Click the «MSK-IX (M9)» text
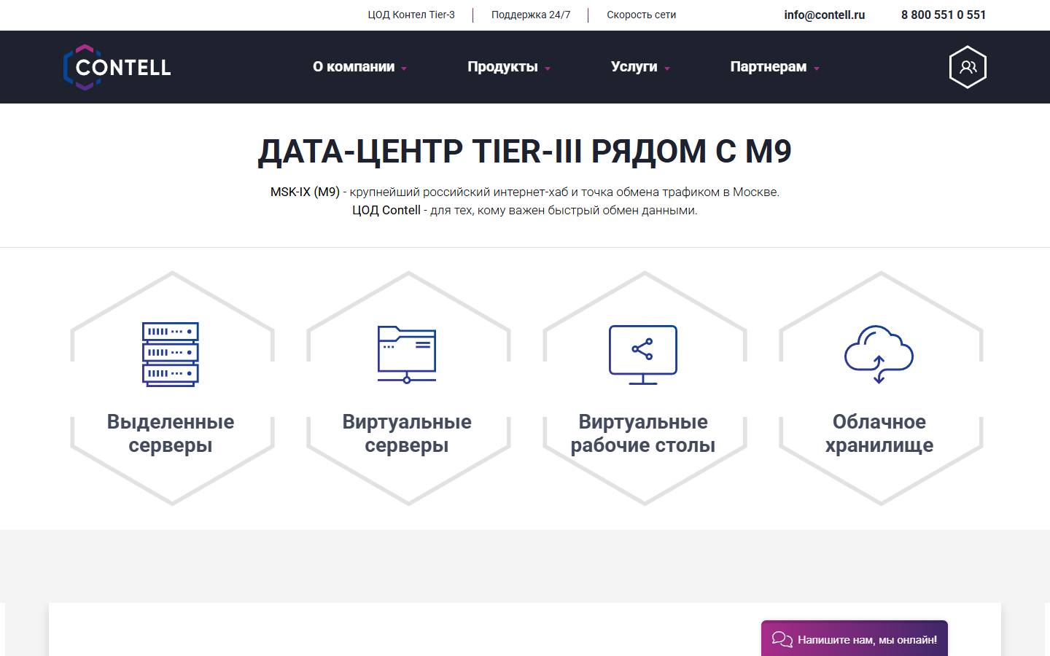This screenshot has width=1050, height=656. tap(305, 192)
